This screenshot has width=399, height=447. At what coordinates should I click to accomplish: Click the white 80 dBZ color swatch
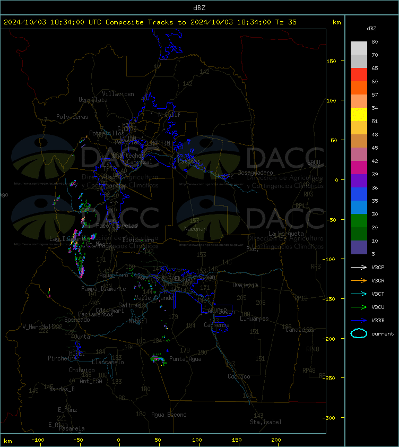click(359, 48)
